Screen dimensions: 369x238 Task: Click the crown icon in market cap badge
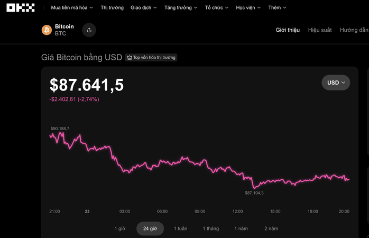click(130, 57)
